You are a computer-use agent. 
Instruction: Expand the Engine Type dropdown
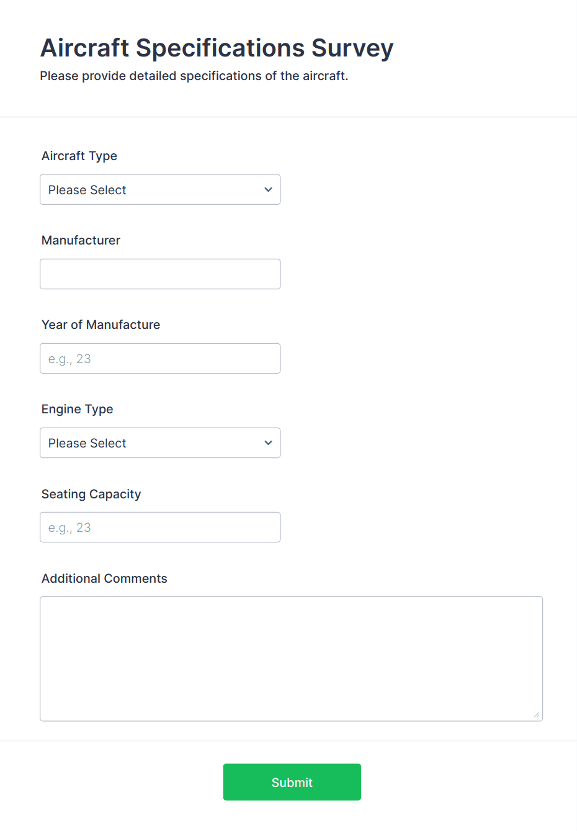pyautogui.click(x=159, y=443)
